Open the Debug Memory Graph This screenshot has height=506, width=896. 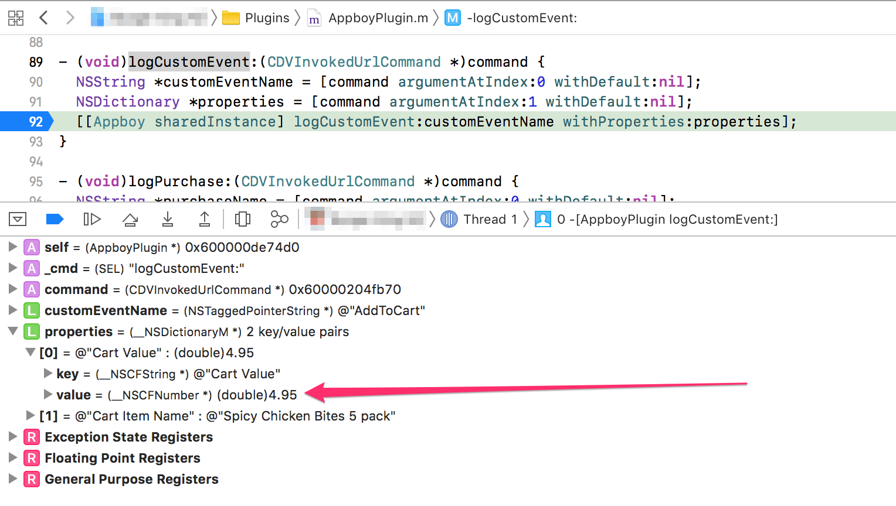pyautogui.click(x=279, y=219)
